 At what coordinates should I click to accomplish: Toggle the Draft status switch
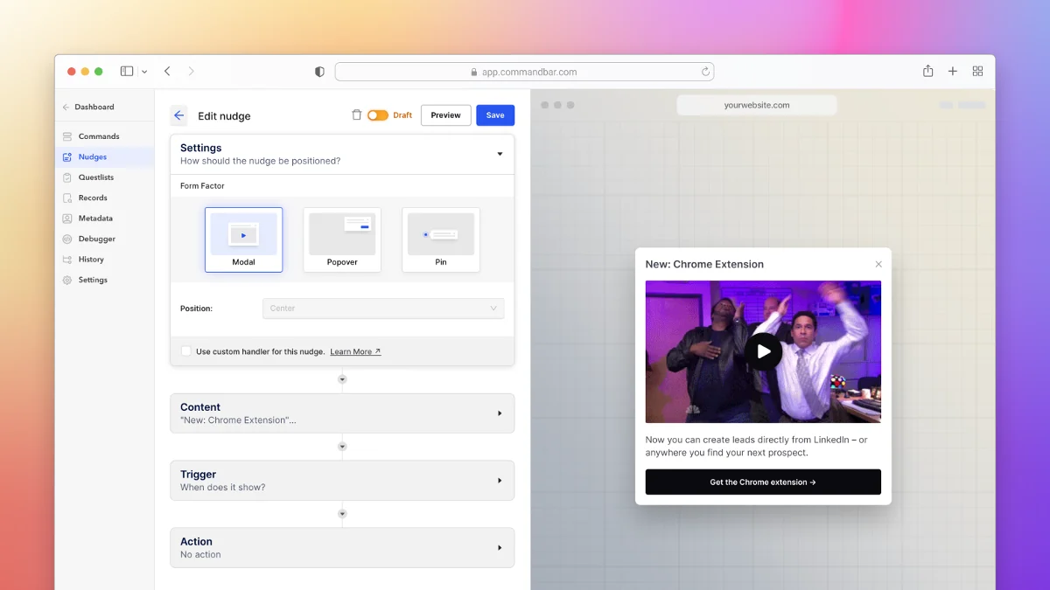pos(378,115)
